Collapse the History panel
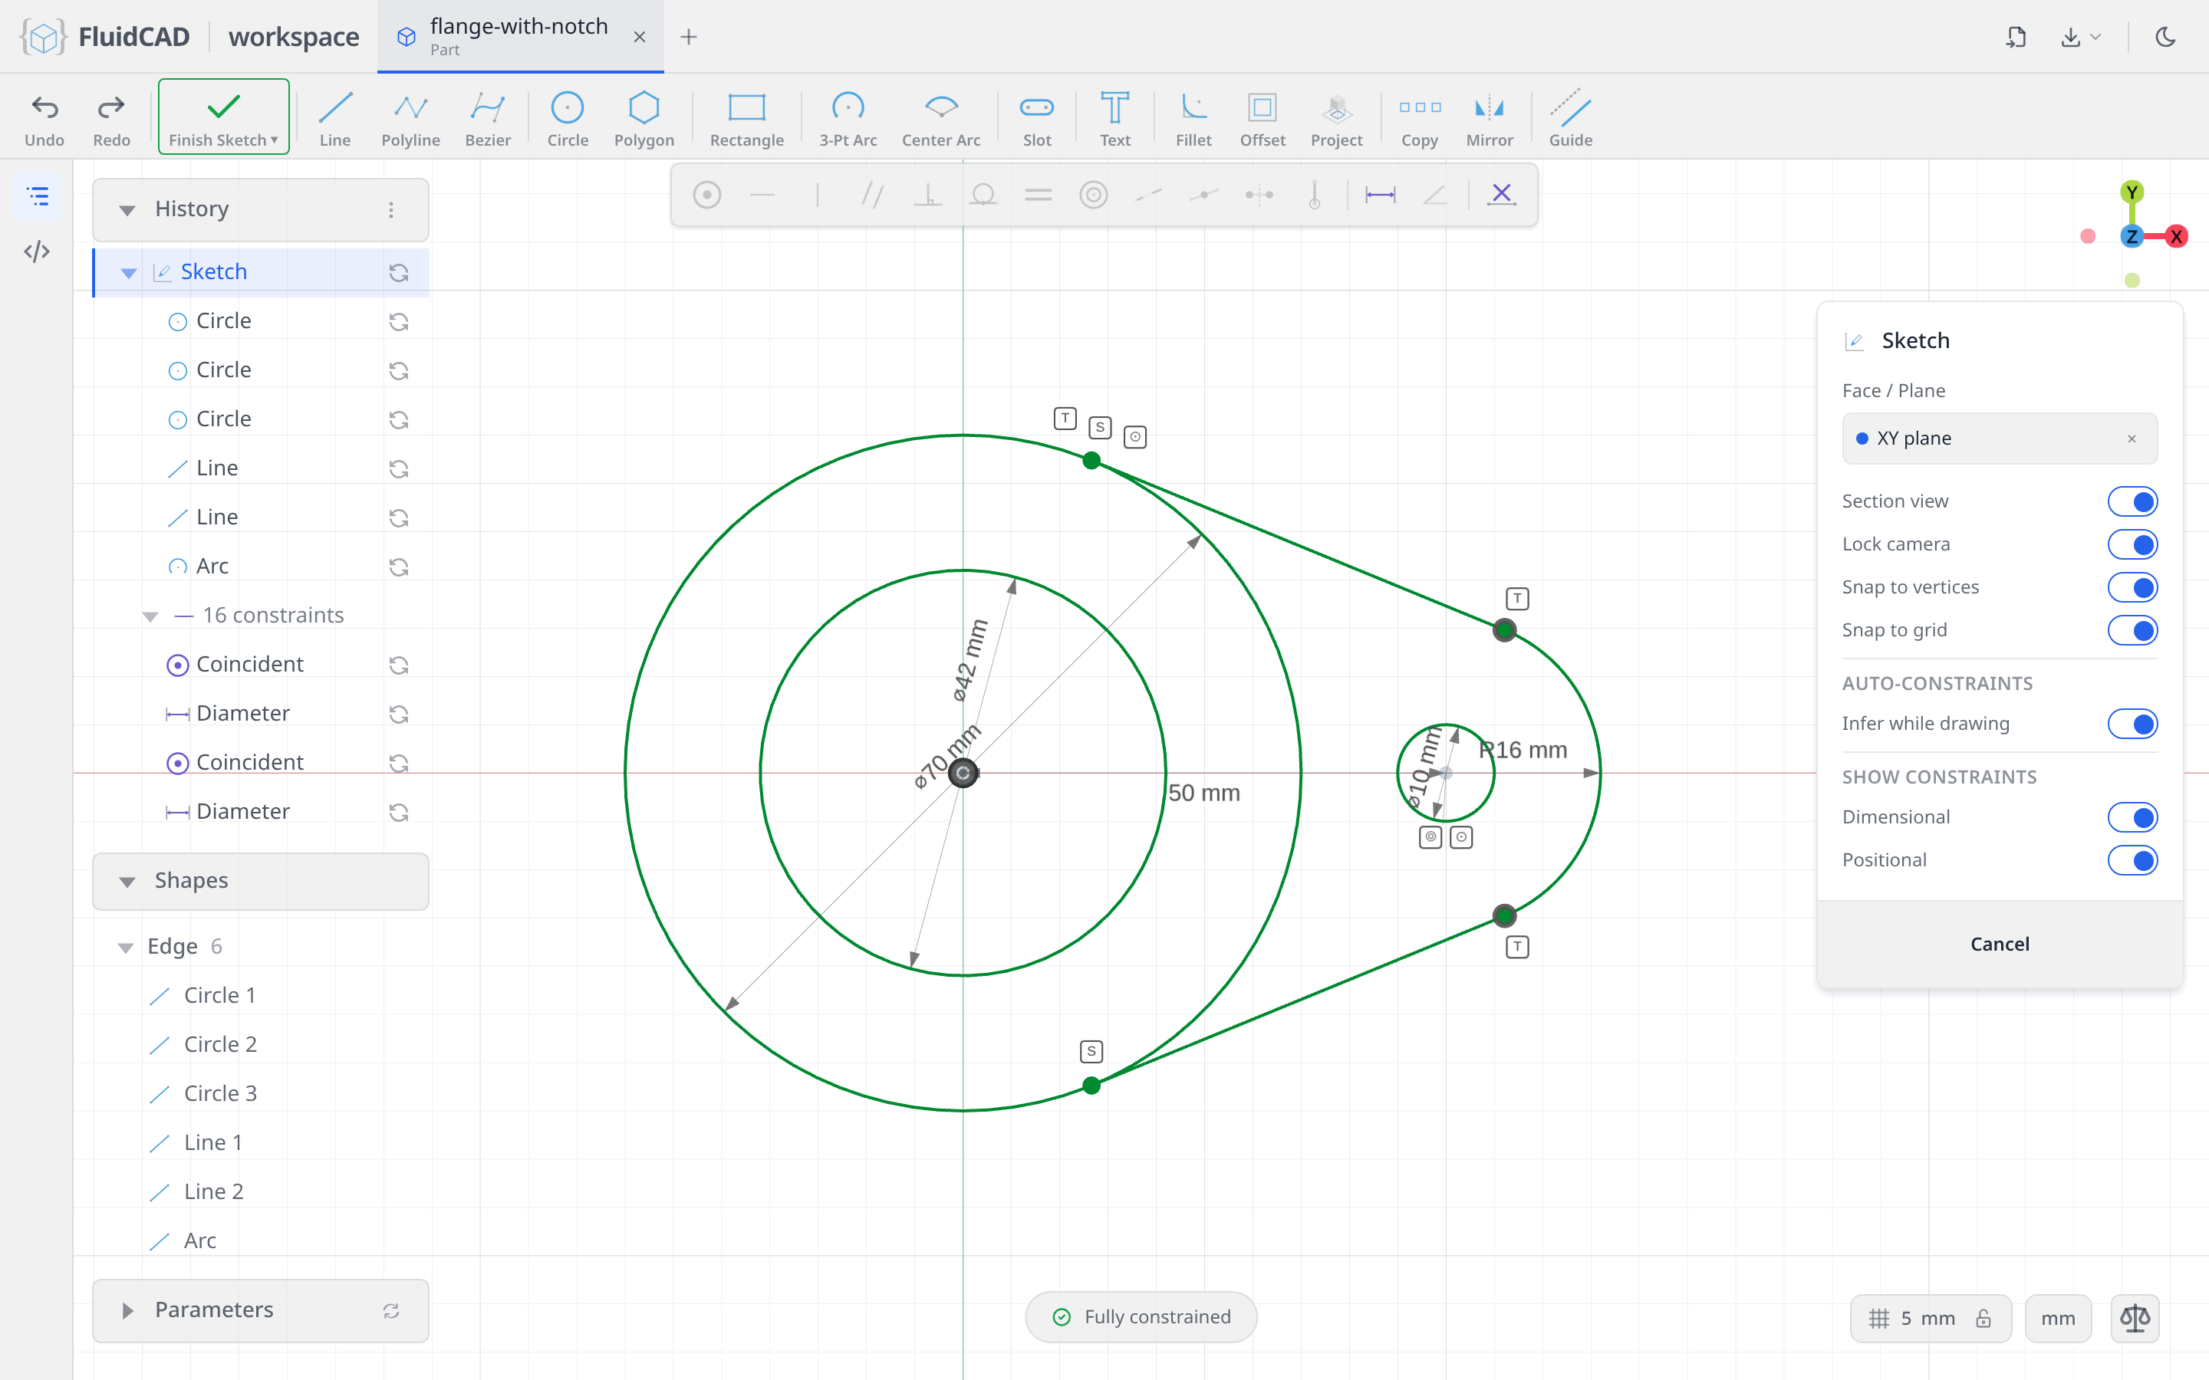Viewport: 2209px width, 1380px height. pos(127,210)
